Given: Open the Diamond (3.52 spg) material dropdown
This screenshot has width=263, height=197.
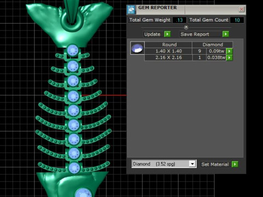Looking at the screenshot, I should pos(192,164).
